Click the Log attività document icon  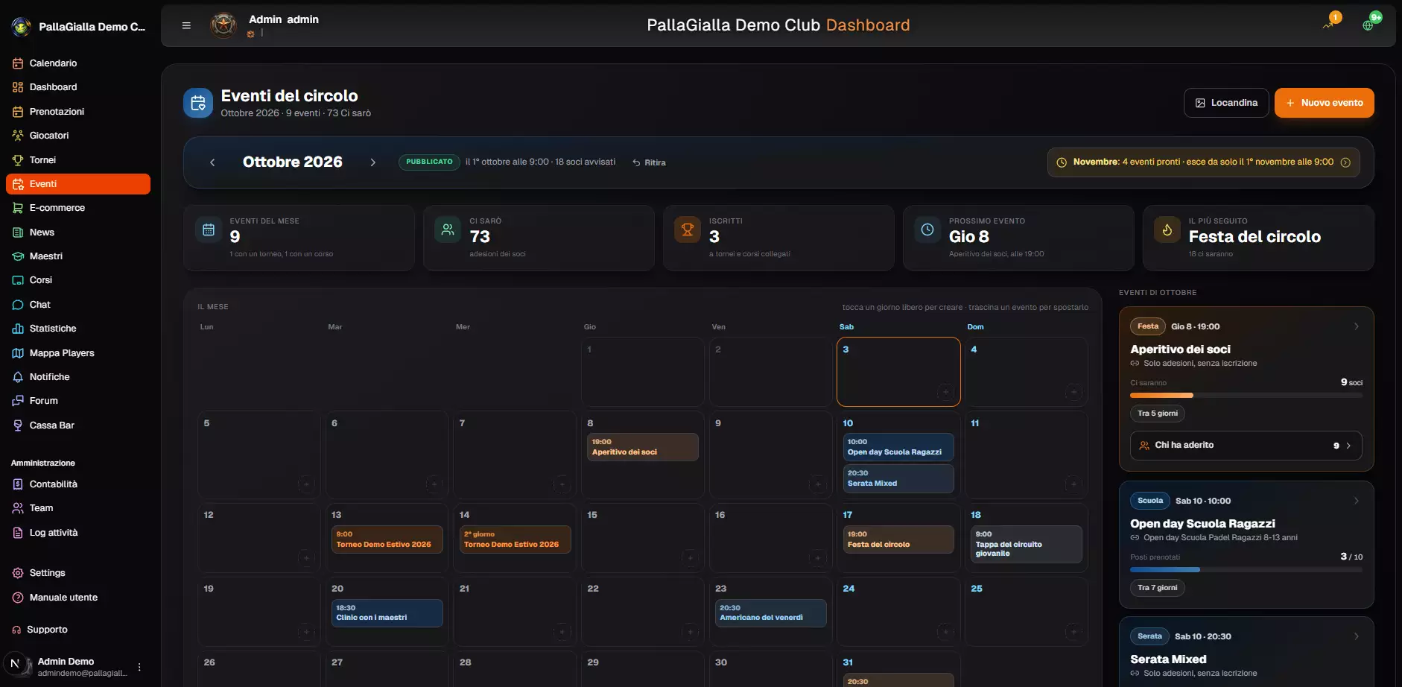tap(18, 533)
